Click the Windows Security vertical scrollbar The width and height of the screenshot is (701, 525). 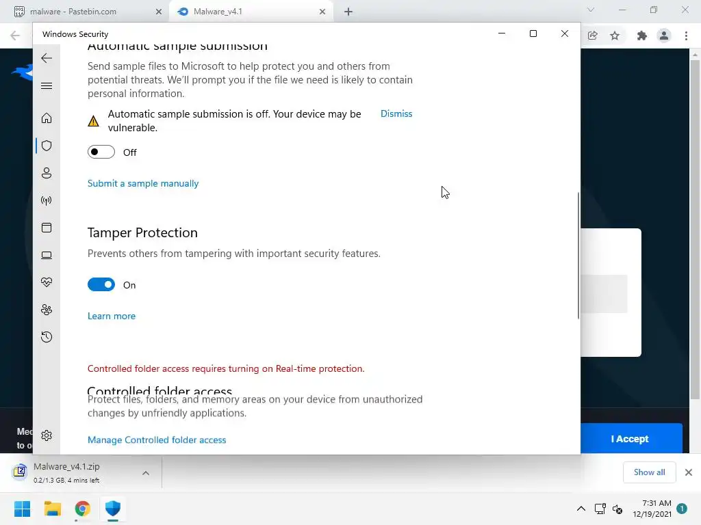(578, 256)
